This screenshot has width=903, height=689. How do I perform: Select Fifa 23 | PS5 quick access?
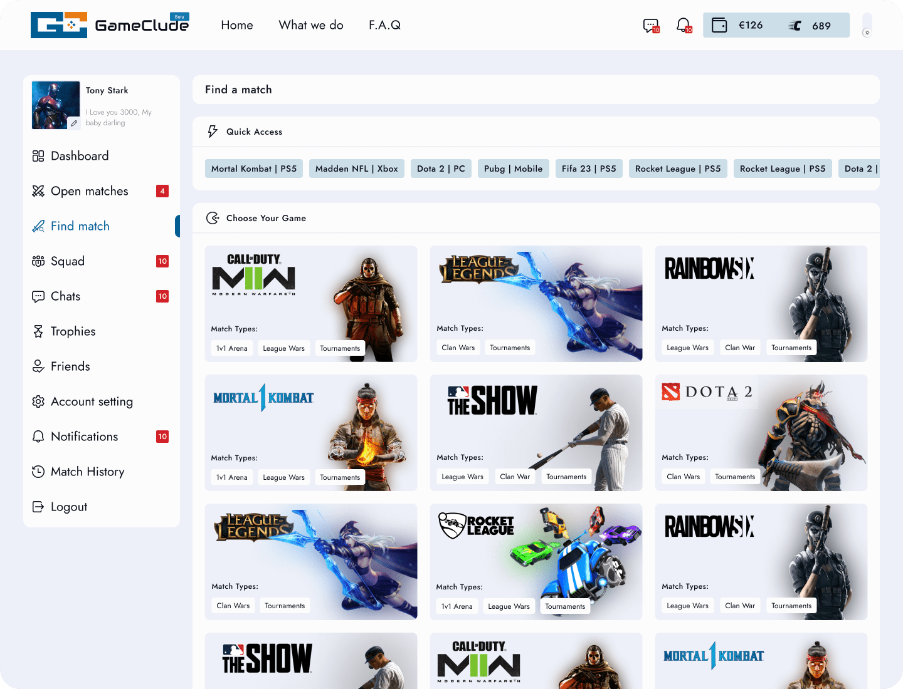589,168
